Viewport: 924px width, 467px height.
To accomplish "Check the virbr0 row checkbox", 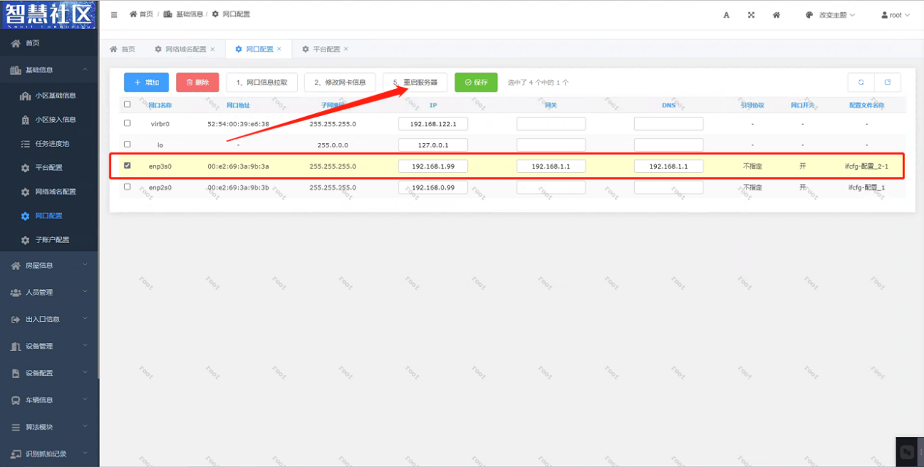I will point(127,123).
